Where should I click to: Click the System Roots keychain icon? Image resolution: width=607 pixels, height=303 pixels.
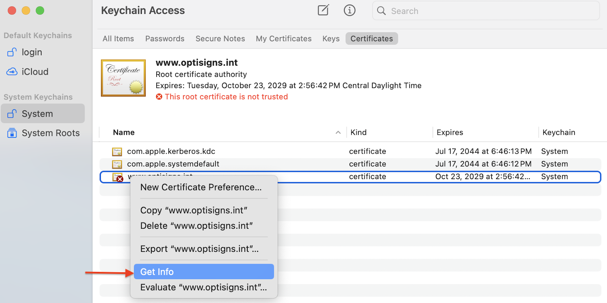[x=12, y=133]
